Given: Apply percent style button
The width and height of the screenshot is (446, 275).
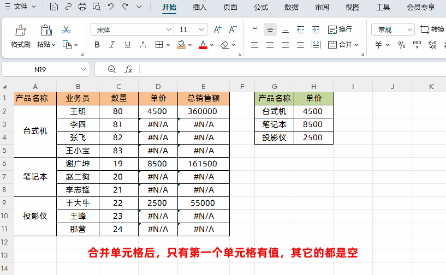Looking at the screenshot, I should click(x=402, y=45).
